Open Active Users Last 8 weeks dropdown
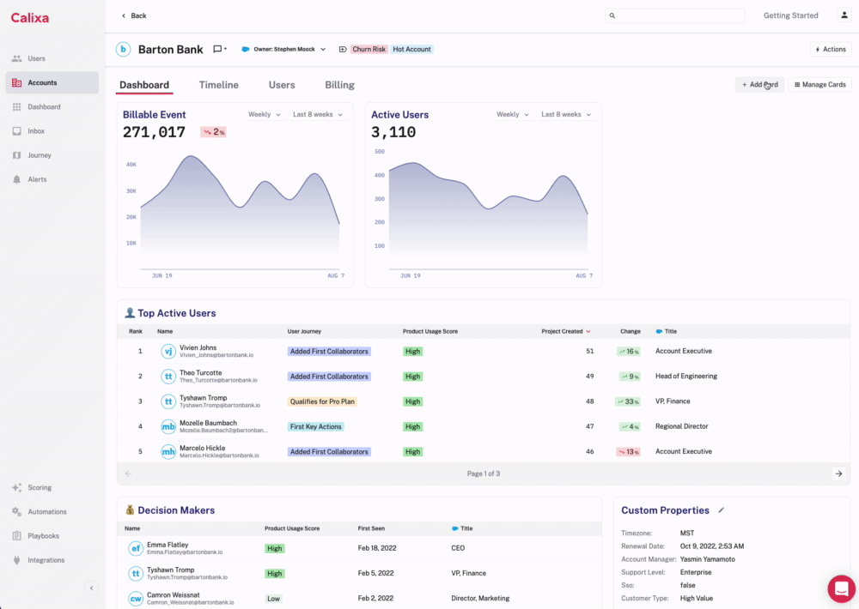Screen dimensions: 859x609 coord(565,115)
